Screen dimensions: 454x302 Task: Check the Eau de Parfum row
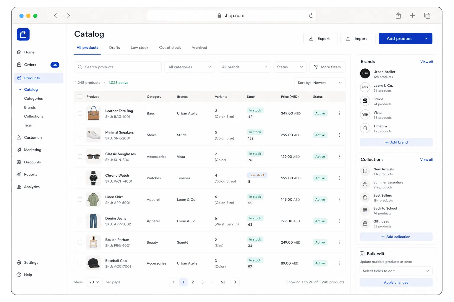pyautogui.click(x=80, y=242)
